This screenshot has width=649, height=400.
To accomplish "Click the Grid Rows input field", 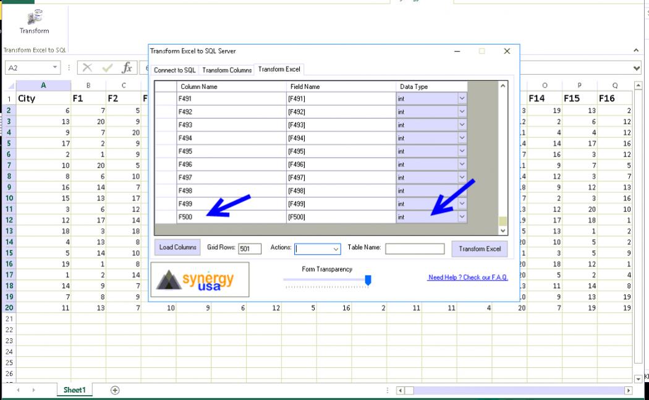I will pos(250,249).
